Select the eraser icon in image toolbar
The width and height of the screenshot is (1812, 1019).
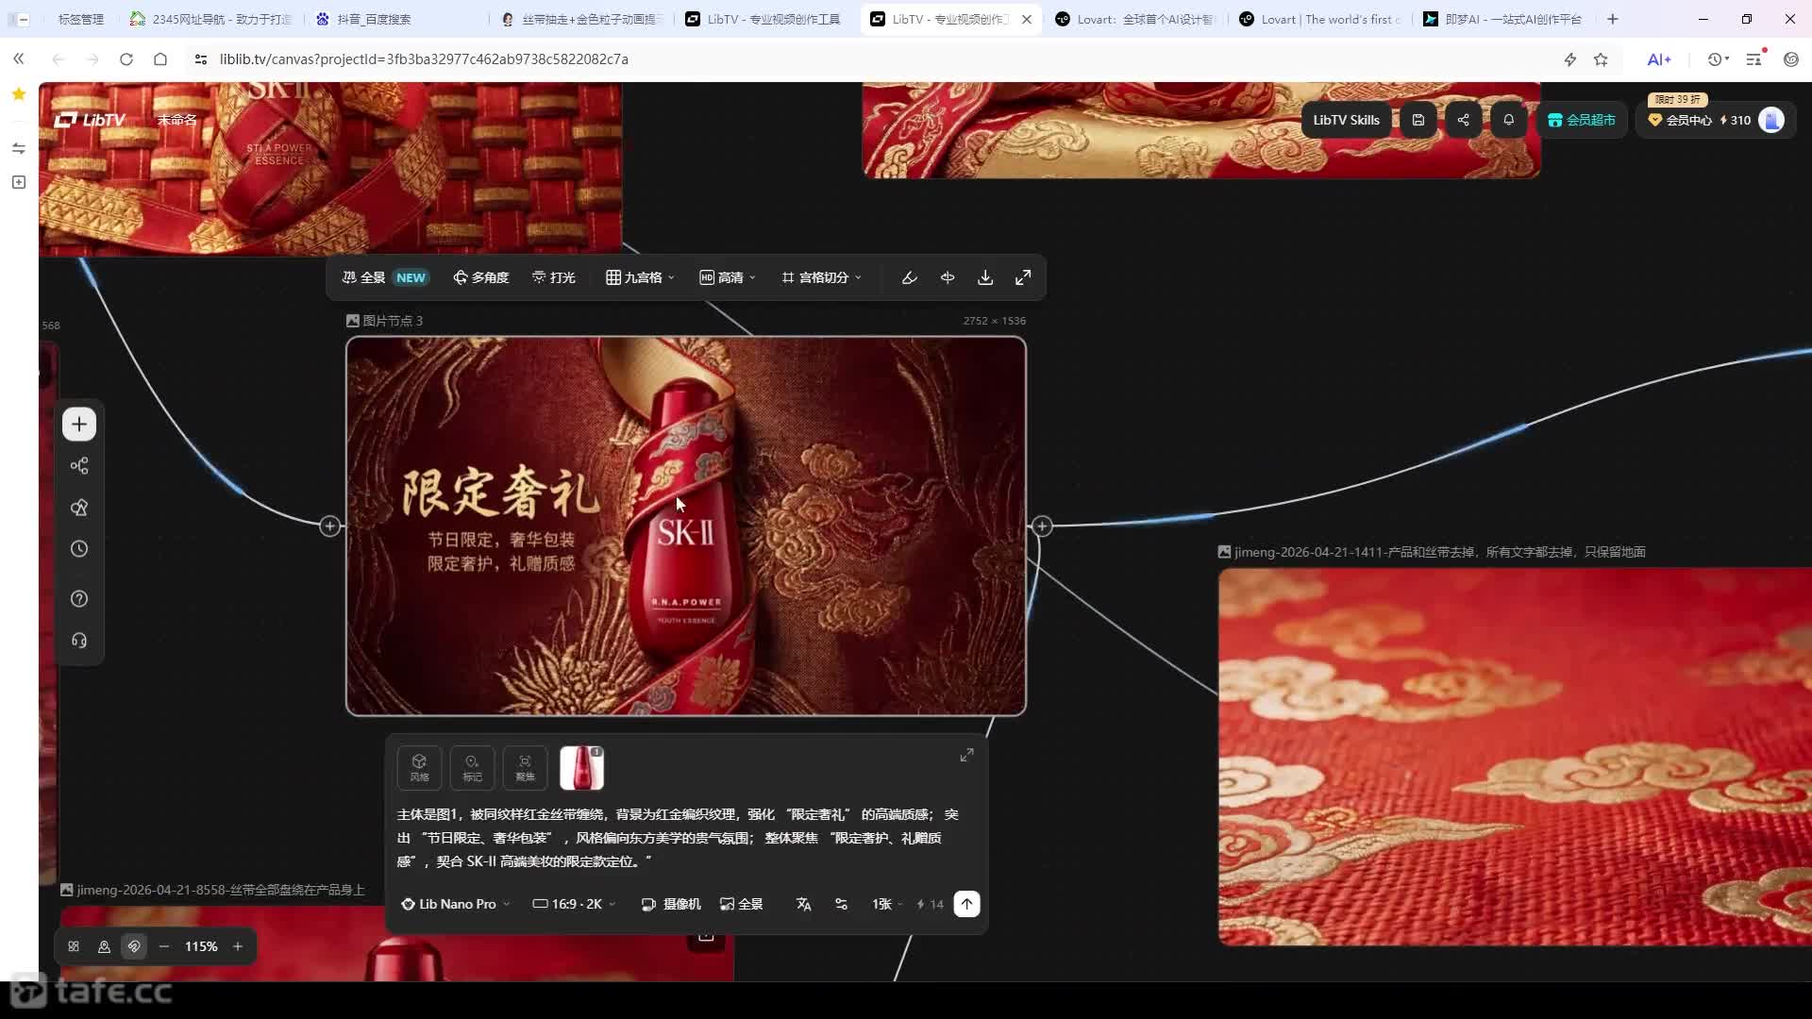pyautogui.click(x=909, y=277)
